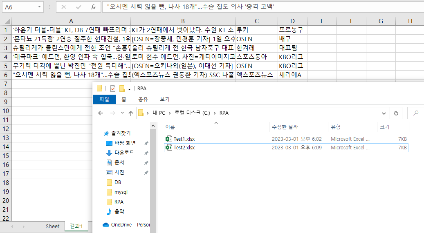This screenshot has width=424, height=233.
Task: Click the refresh button in Explorer address bar
Action: (x=396, y=113)
